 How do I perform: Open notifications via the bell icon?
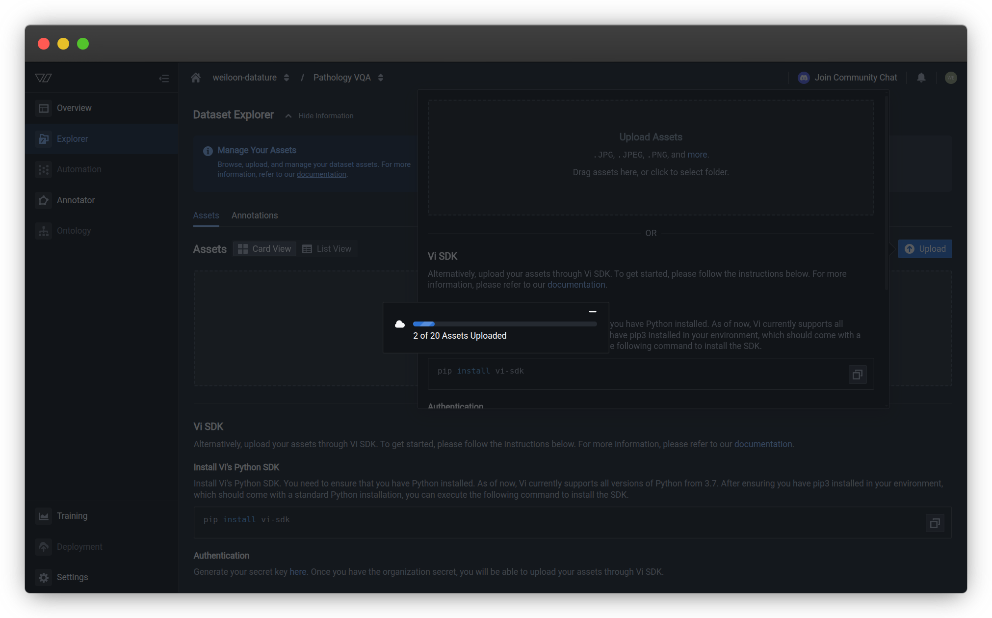pos(921,77)
